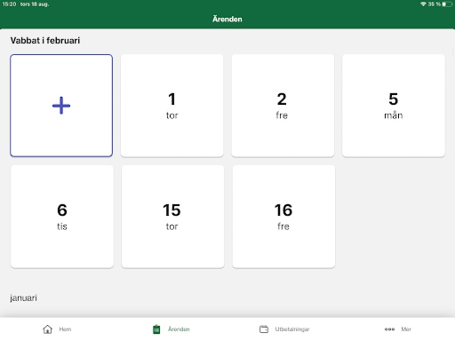This screenshot has height=341, width=455.
Task: Tap the plus icon to add a day
Action: coord(61,106)
